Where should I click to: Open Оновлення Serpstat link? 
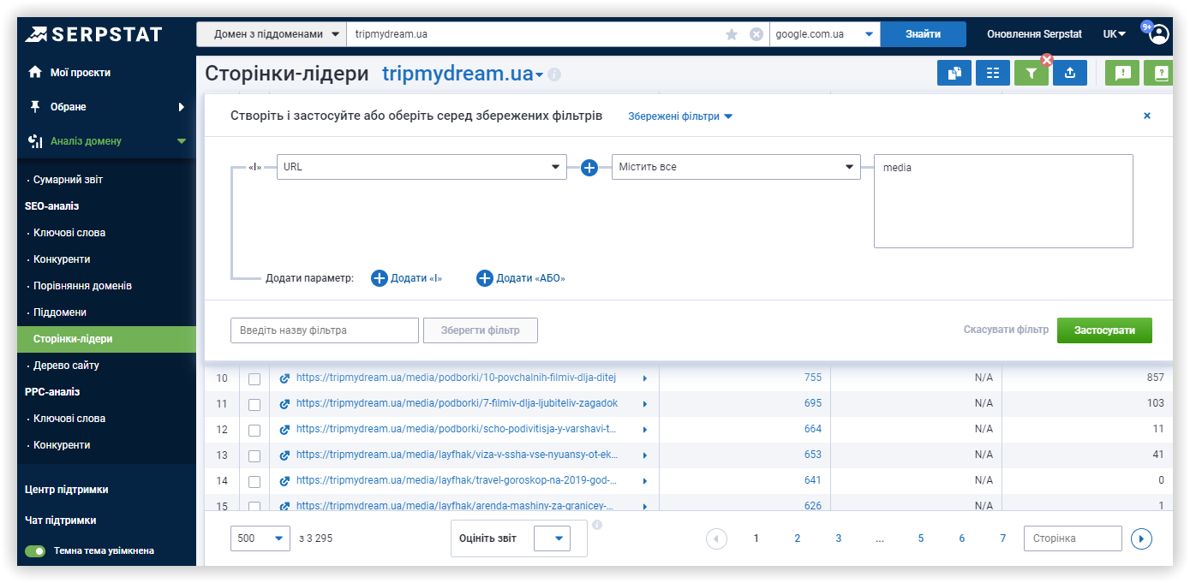(1034, 34)
